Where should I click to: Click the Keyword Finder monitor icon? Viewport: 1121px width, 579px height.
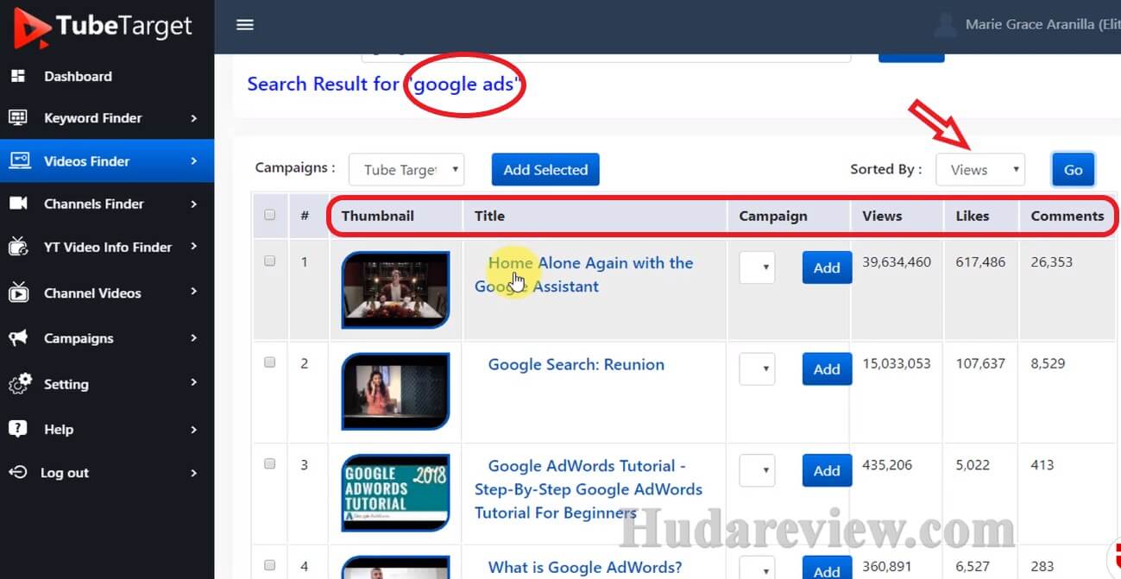pyautogui.click(x=18, y=118)
